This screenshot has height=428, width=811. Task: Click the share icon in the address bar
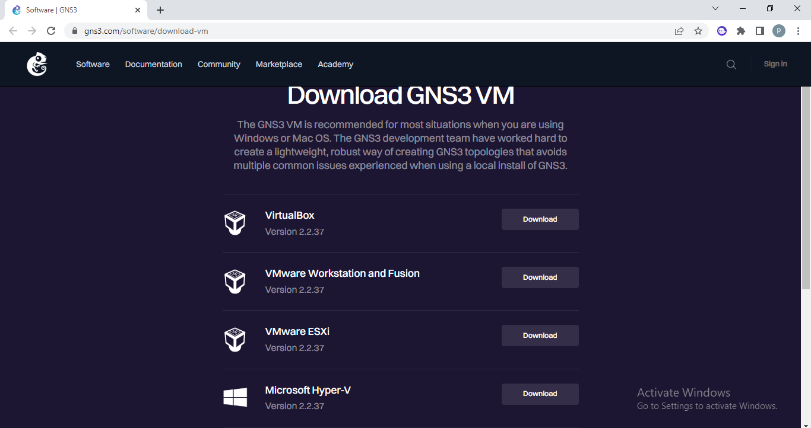679,30
